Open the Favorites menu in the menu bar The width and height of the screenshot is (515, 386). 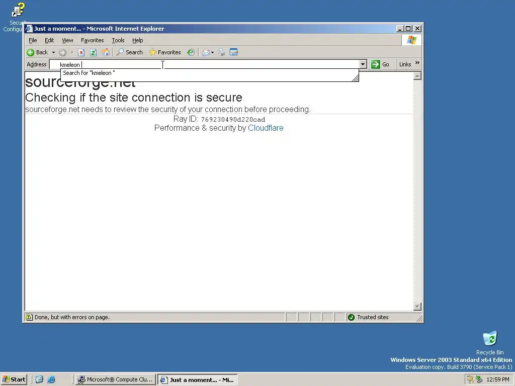(x=93, y=40)
